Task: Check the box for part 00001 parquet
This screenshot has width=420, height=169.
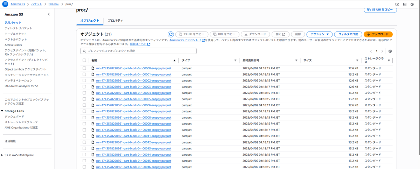Action: (x=84, y=74)
